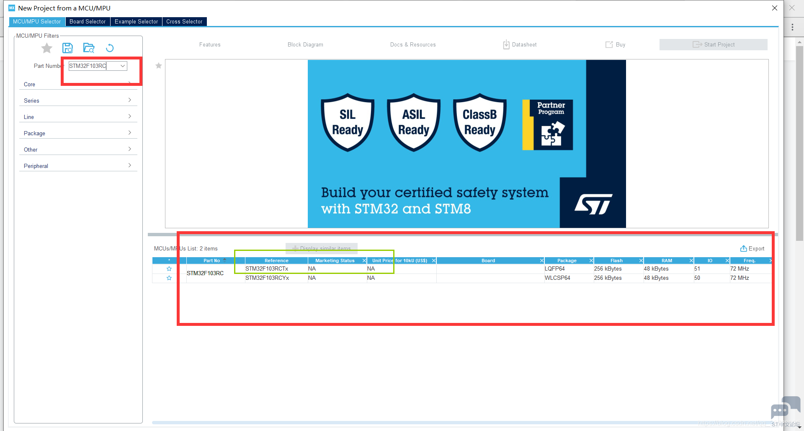Select the STM32F103RCYx reference cell
The image size is (804, 431).
click(276, 278)
